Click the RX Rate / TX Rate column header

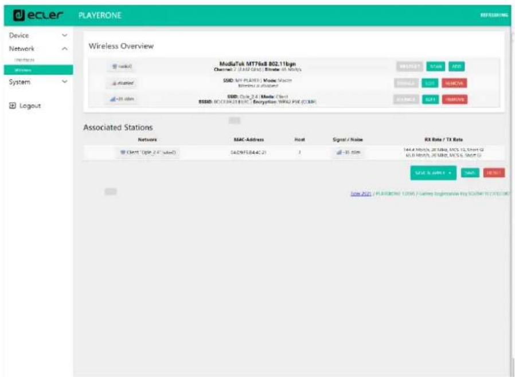[444, 139]
